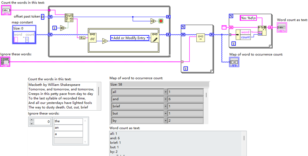Click the map lookup node in structure

92,38
